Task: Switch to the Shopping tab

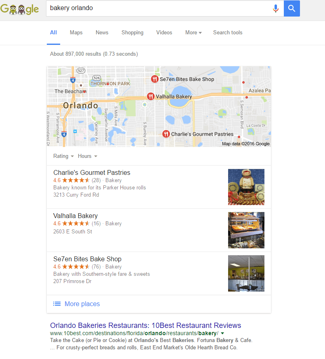Action: 132,33
